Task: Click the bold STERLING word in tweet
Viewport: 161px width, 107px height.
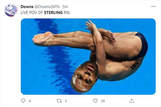Action: (x=53, y=13)
